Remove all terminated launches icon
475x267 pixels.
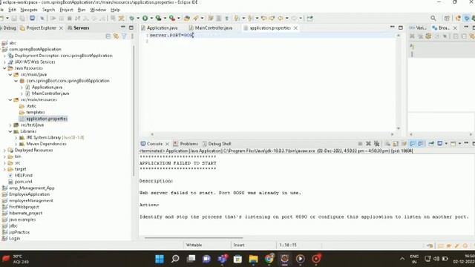tap(376, 143)
